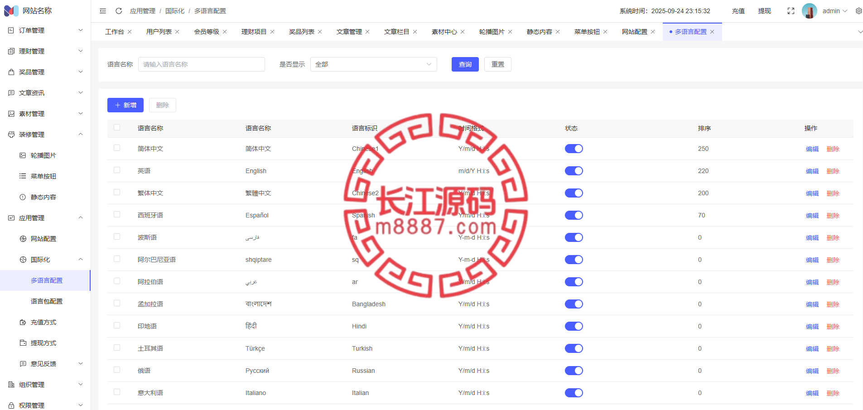
Task: Click the 充值 link in header
Action: pyautogui.click(x=738, y=11)
